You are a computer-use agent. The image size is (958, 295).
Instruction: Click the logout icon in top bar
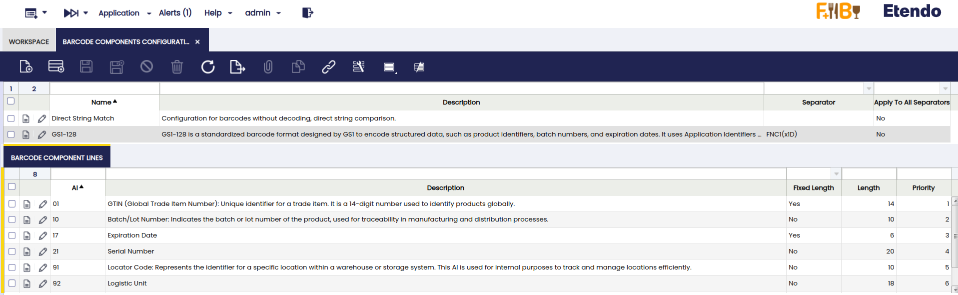pyautogui.click(x=307, y=13)
